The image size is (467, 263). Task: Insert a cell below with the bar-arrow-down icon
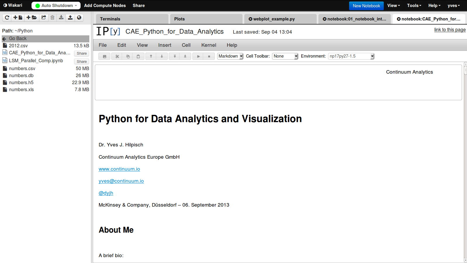[x=185, y=56]
